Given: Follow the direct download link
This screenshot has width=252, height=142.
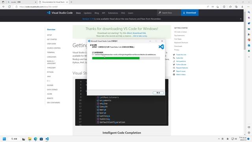Looking at the screenshot, I should [136, 33].
